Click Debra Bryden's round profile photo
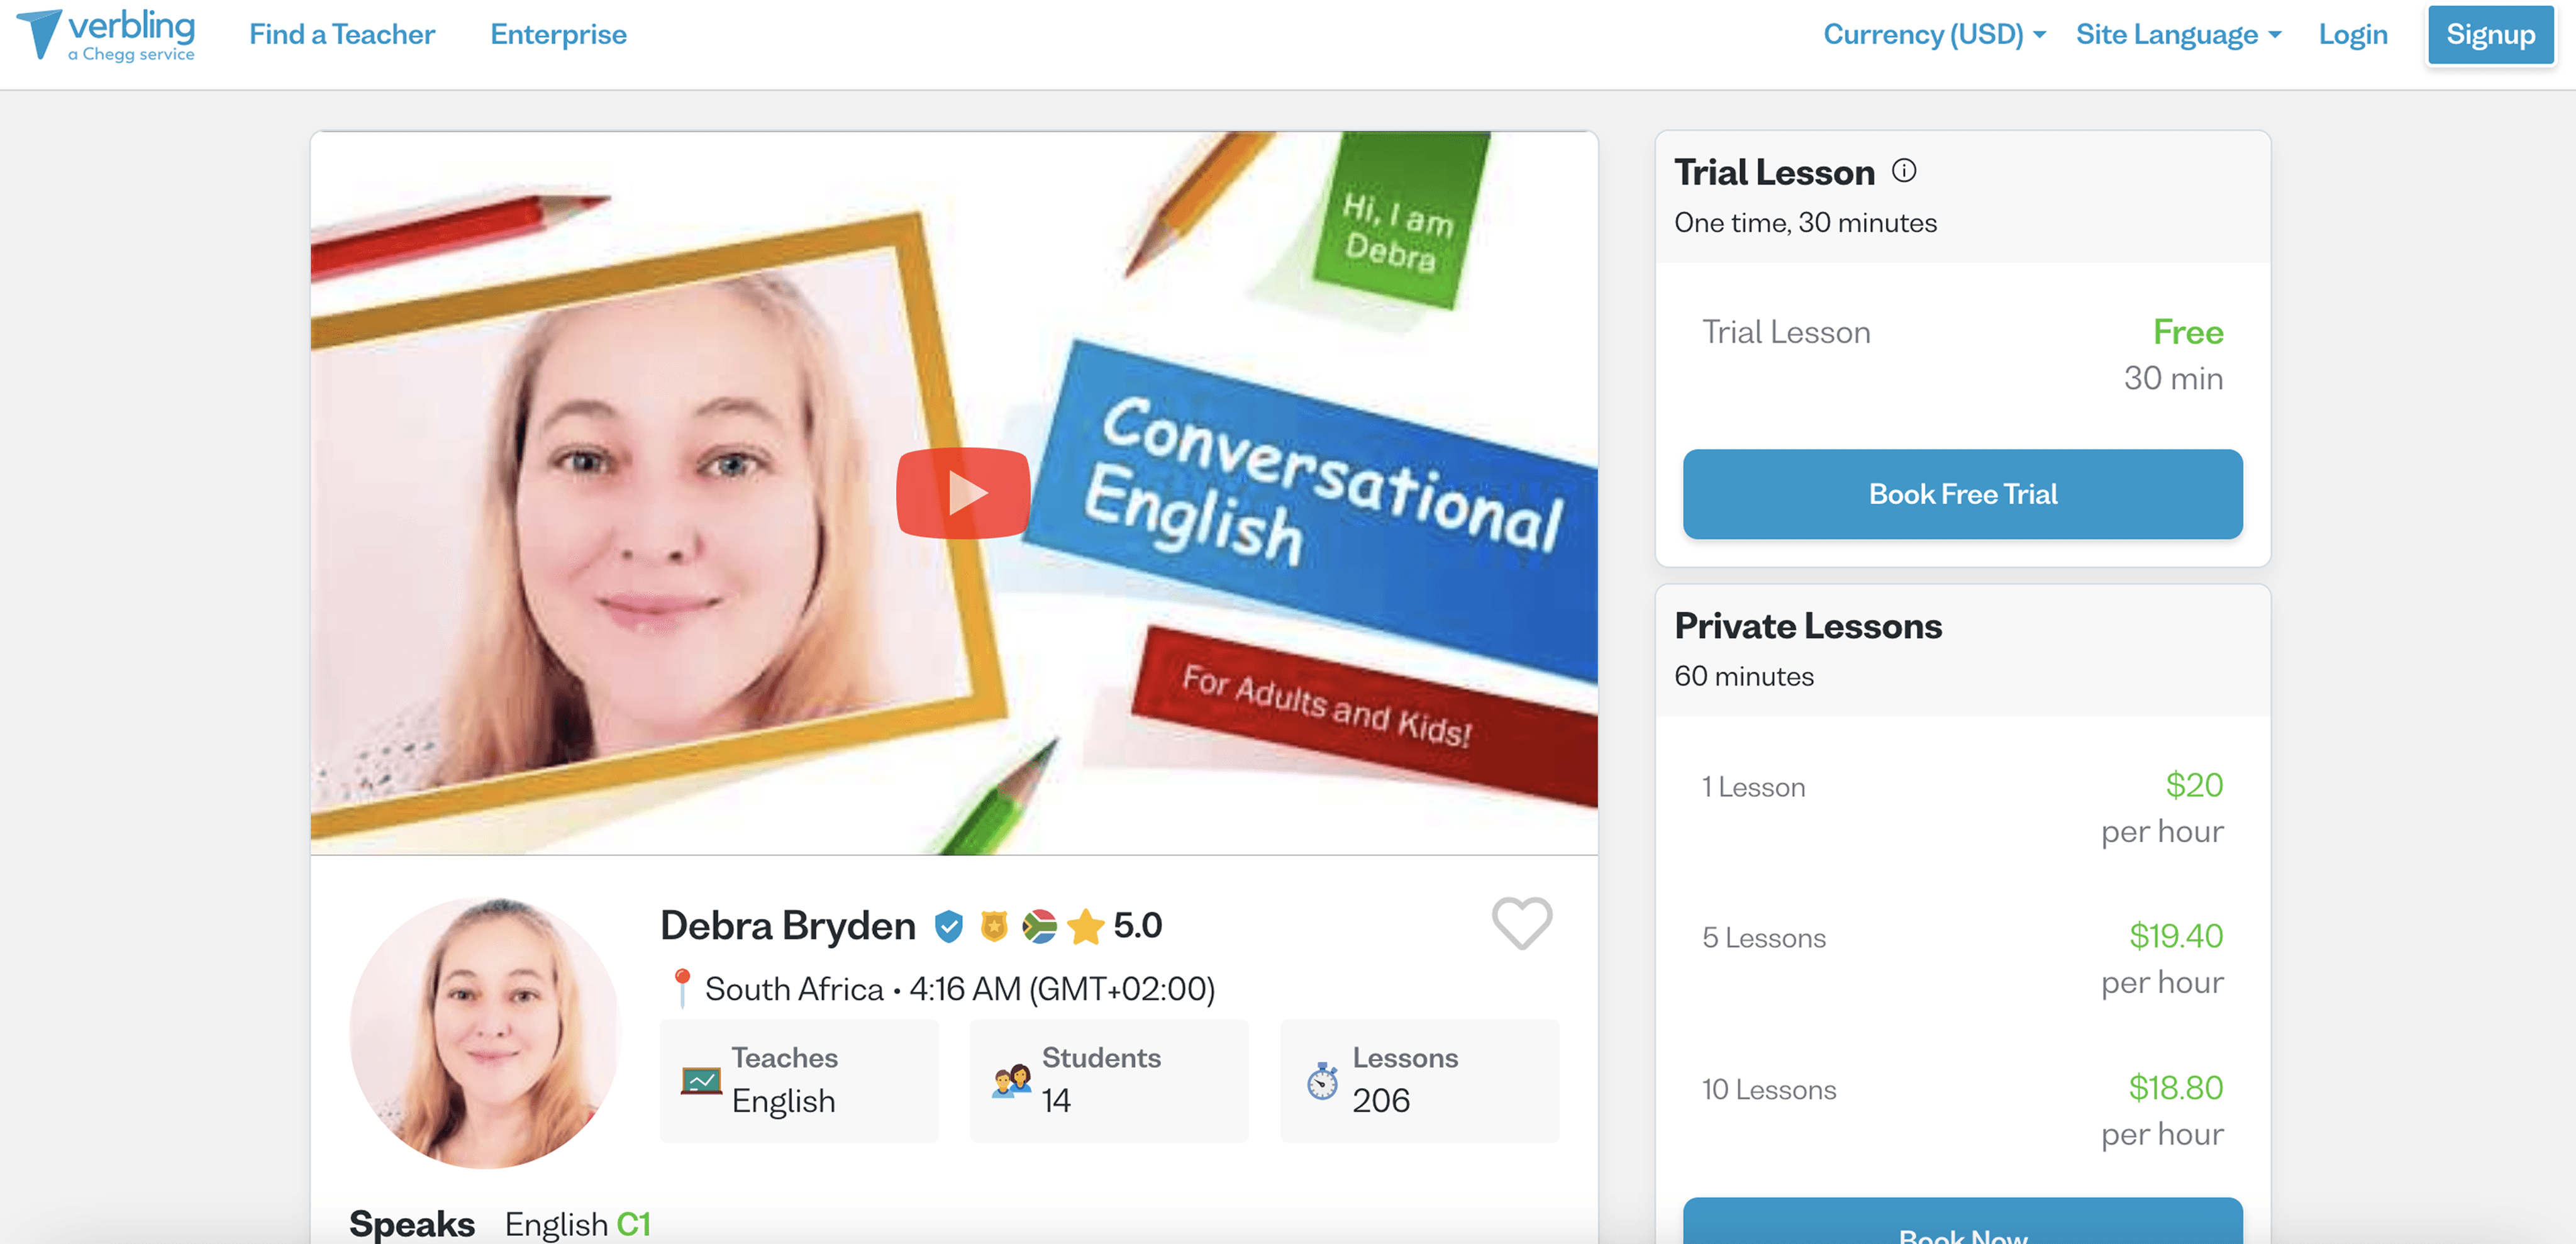The height and width of the screenshot is (1244, 2576). tap(485, 1032)
